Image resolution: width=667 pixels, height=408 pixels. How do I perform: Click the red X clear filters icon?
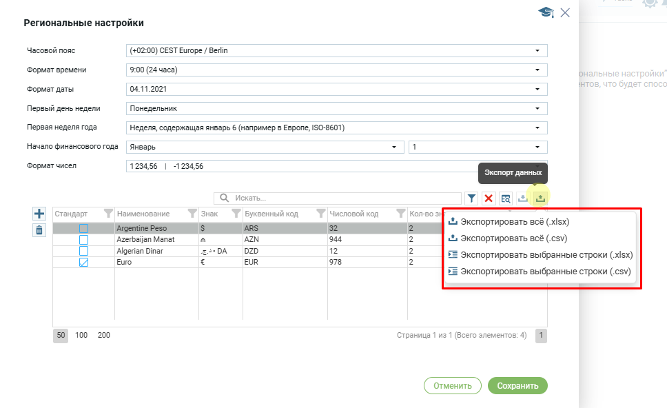[489, 198]
